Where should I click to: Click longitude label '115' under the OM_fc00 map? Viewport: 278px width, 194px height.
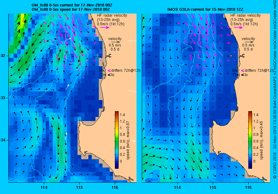point(79,187)
